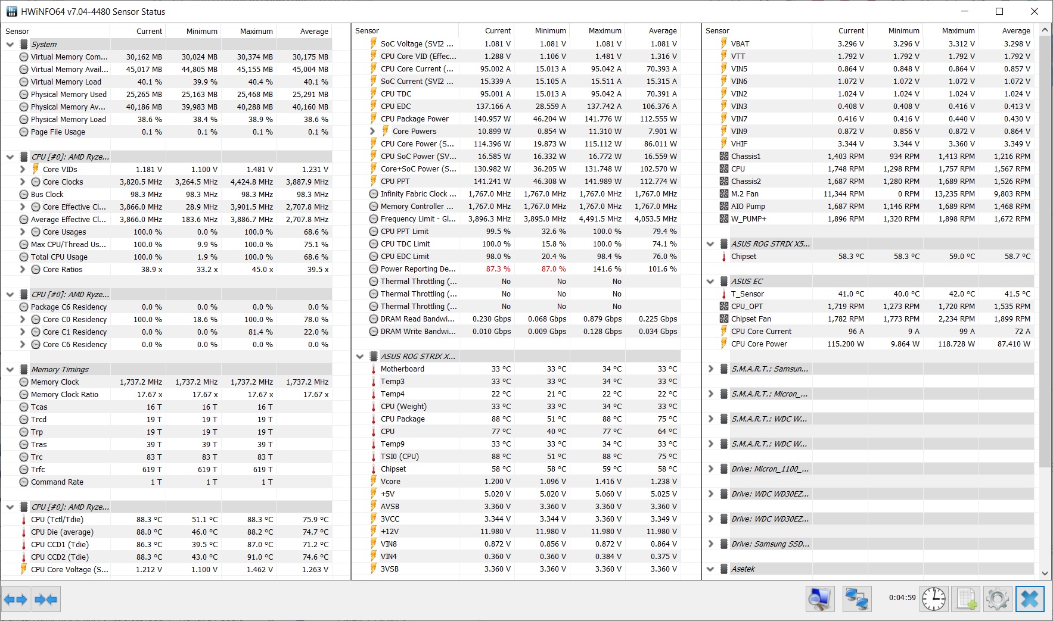
Task: Expand the Core Clocks row
Action: point(23,182)
